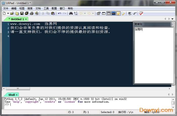Click the shell scrollbar up arrow
The height and width of the screenshot is (116, 177).
173,99
